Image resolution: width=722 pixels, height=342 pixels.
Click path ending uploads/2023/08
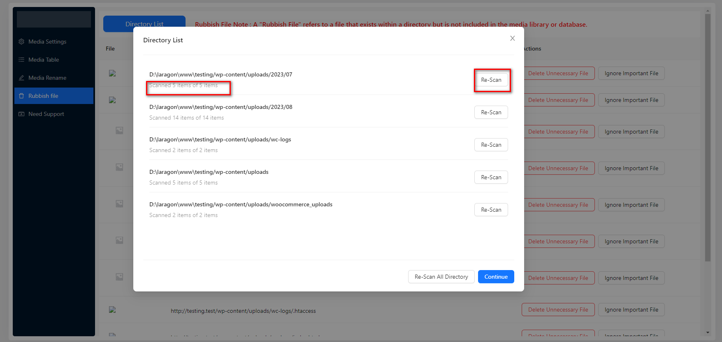[221, 107]
